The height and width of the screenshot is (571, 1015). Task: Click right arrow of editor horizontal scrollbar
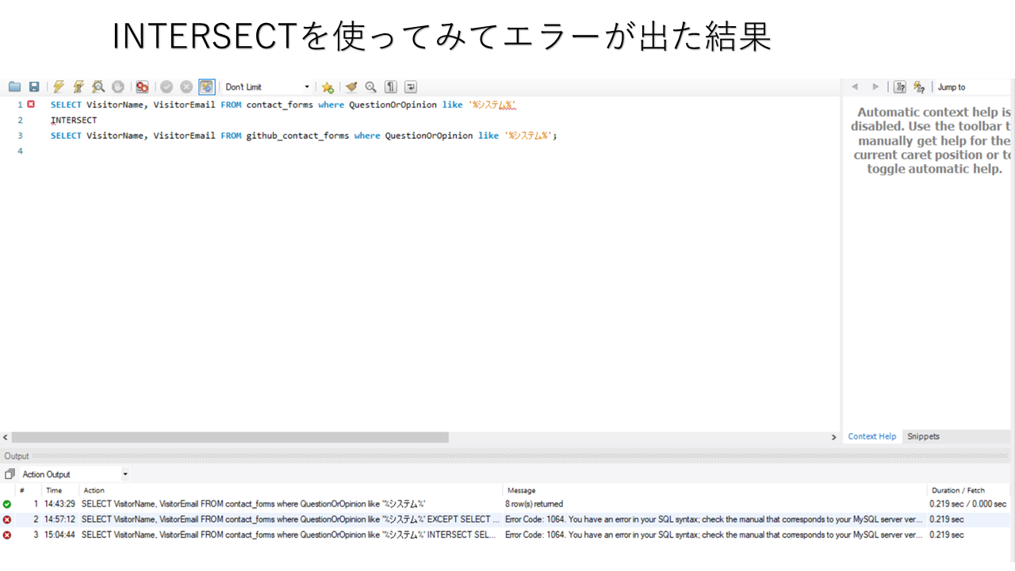(x=833, y=437)
